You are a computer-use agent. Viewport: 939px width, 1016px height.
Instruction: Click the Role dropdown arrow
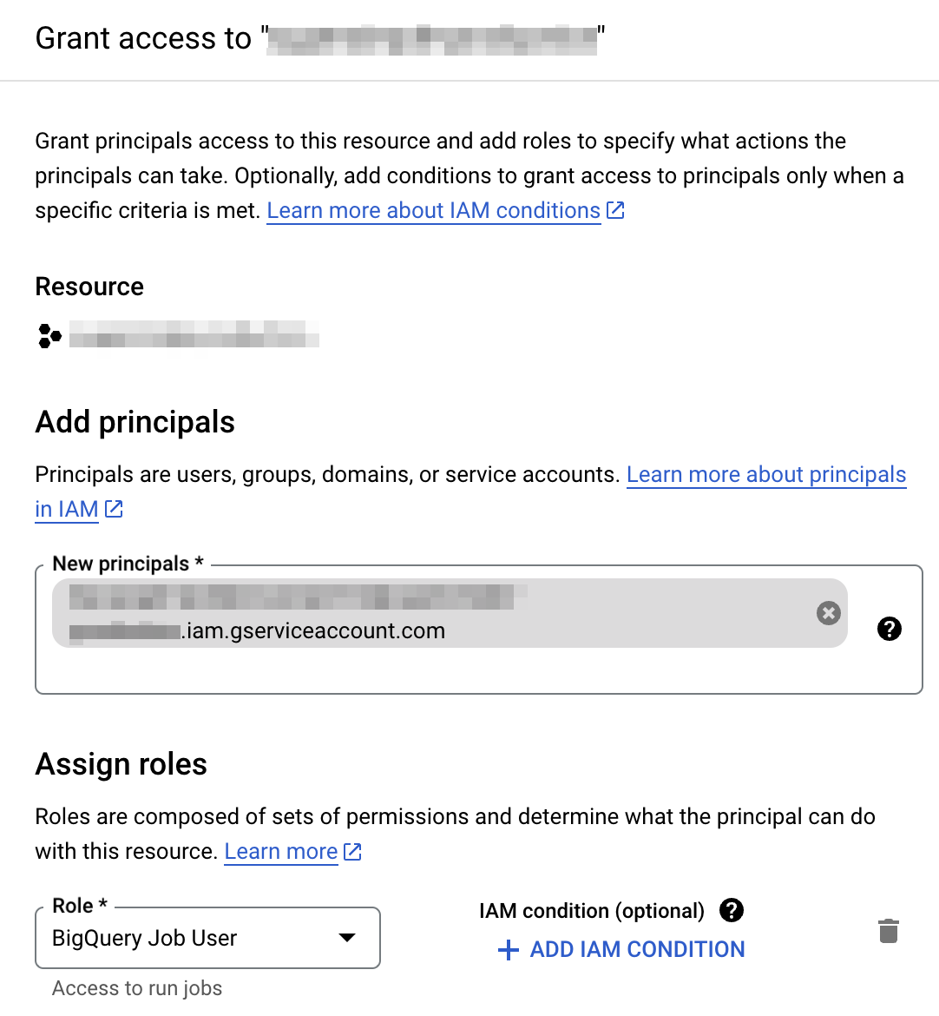tap(347, 938)
